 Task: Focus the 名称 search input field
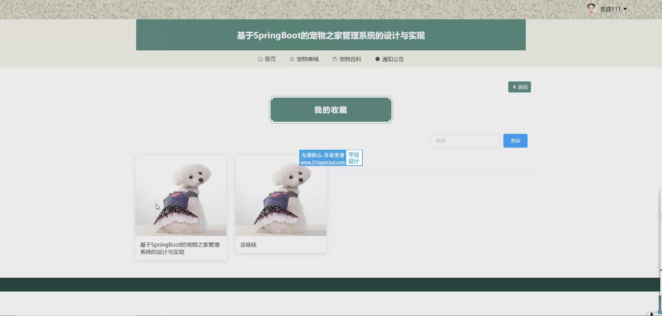(x=465, y=141)
